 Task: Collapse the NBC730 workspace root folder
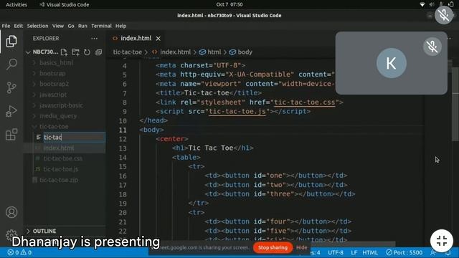pos(29,52)
